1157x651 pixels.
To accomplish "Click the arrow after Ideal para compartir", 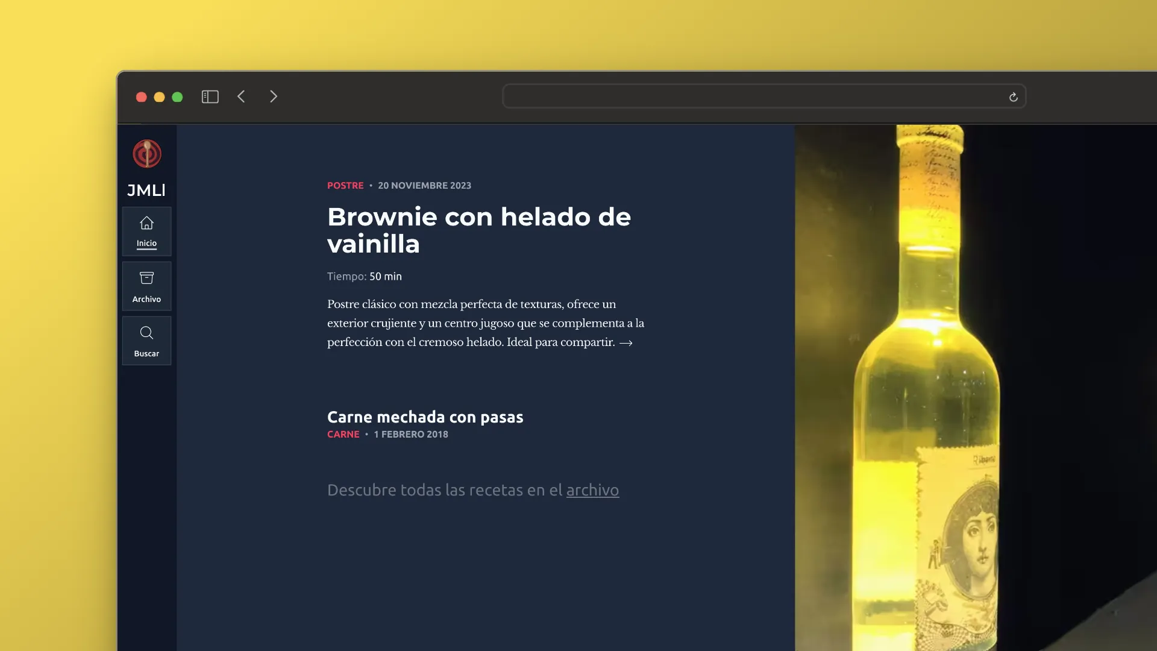I will coord(626,343).
